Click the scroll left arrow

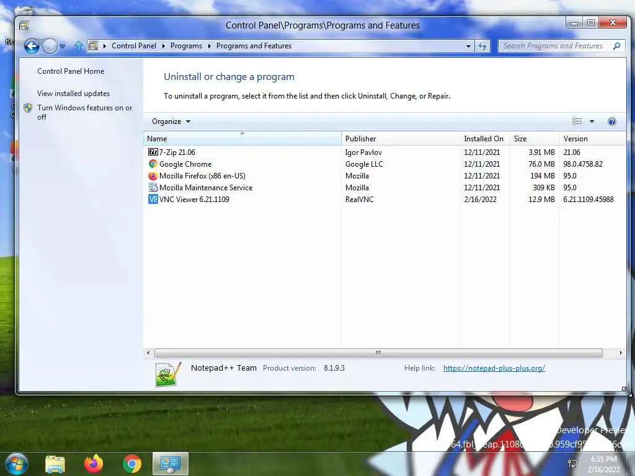(148, 353)
